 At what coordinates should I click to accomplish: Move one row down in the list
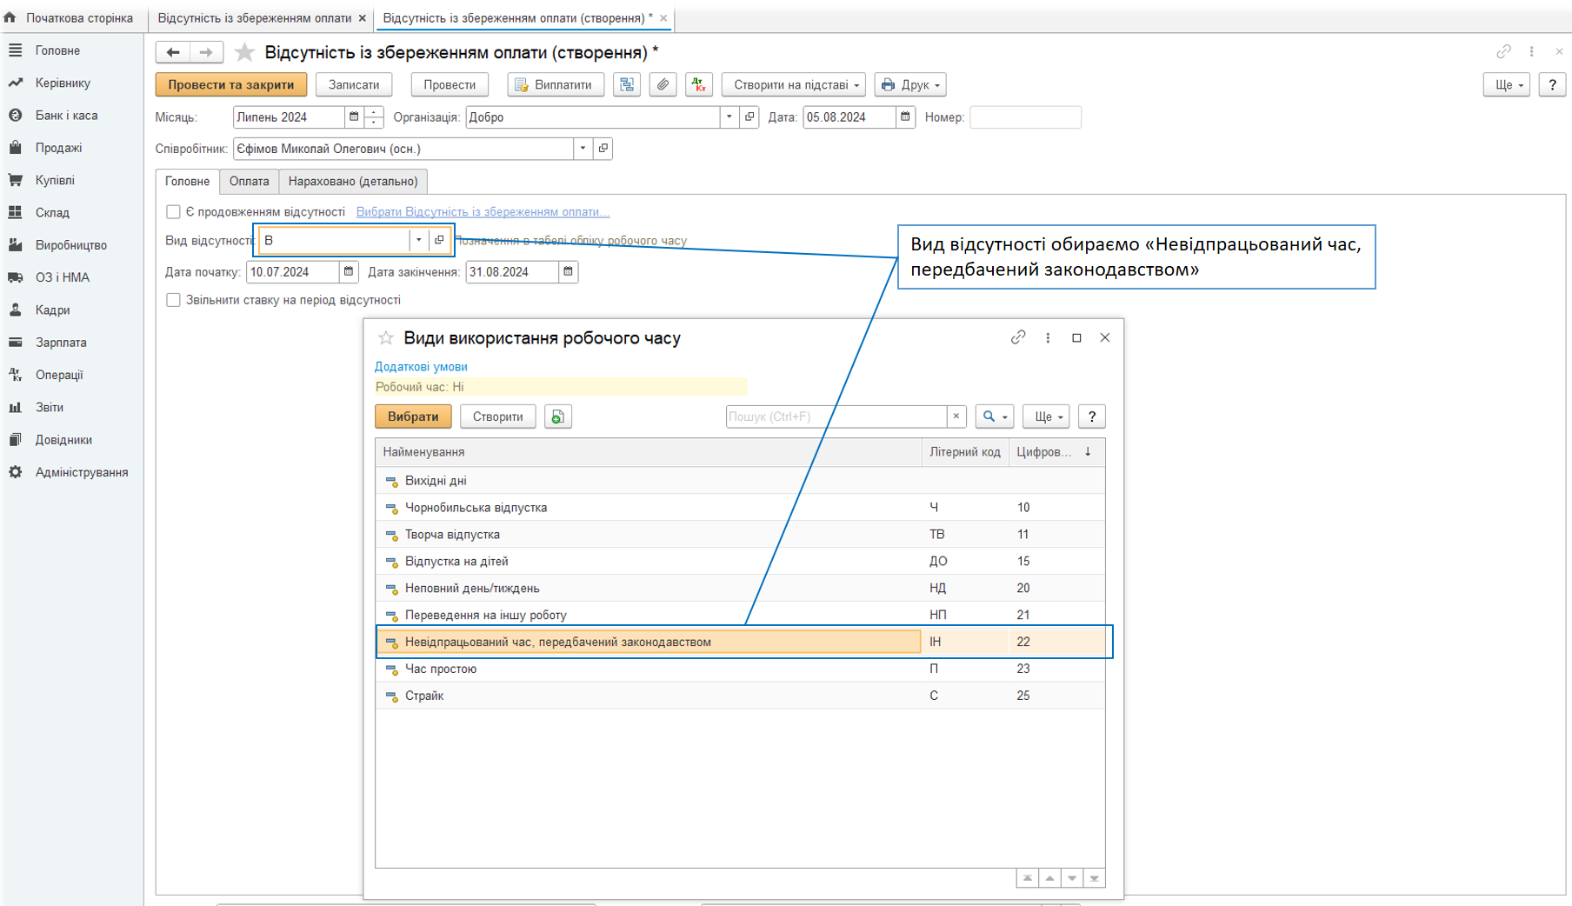click(1072, 878)
